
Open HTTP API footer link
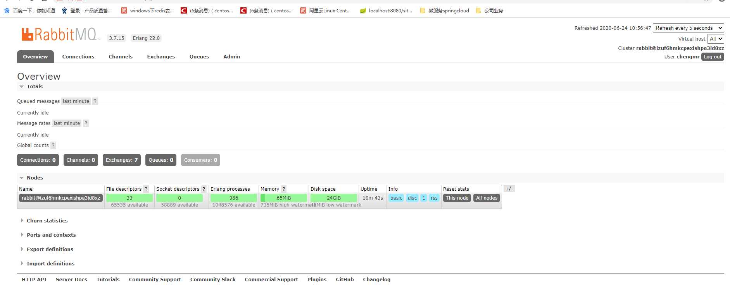coord(34,280)
